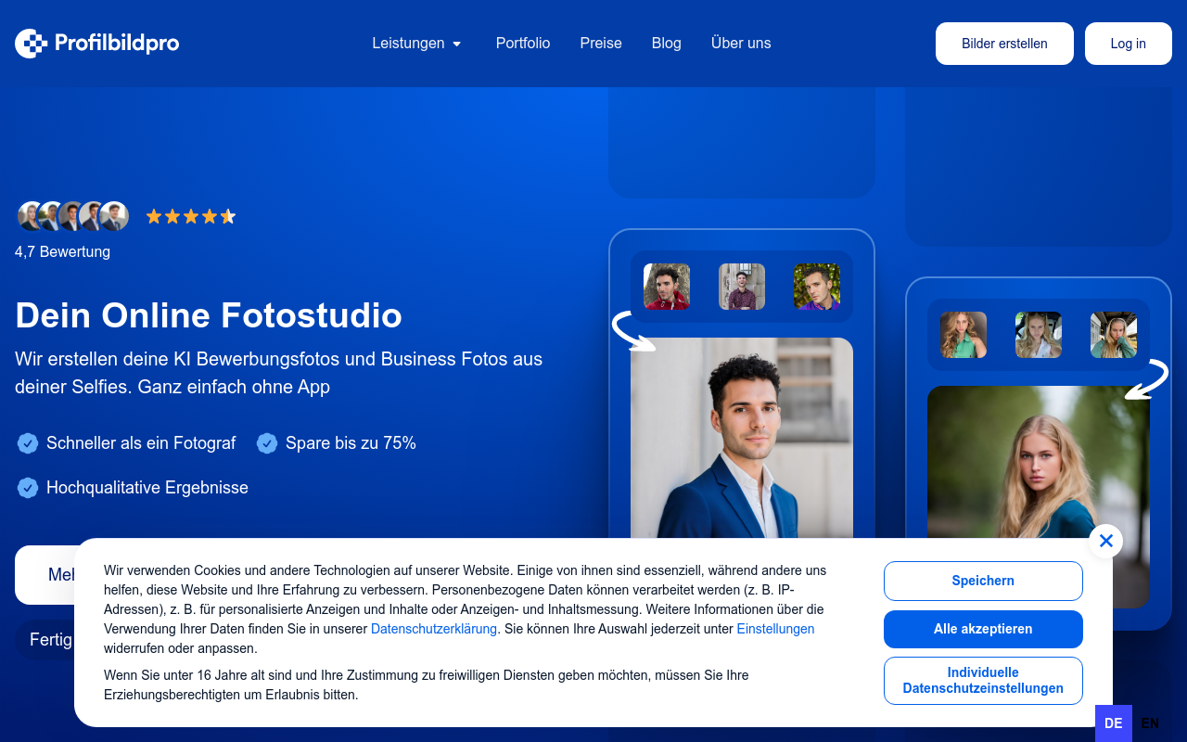Select the middle female selfie thumbnail
Viewport: 1187px width, 742px height.
tap(1039, 335)
